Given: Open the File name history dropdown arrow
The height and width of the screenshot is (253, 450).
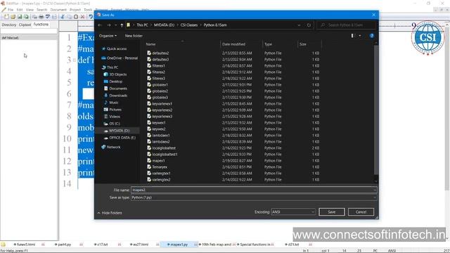Looking at the screenshot, I should (x=374, y=190).
